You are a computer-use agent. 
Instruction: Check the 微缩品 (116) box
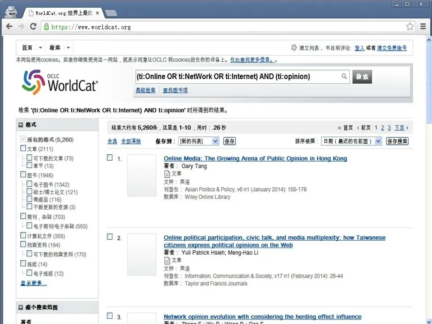click(x=29, y=198)
